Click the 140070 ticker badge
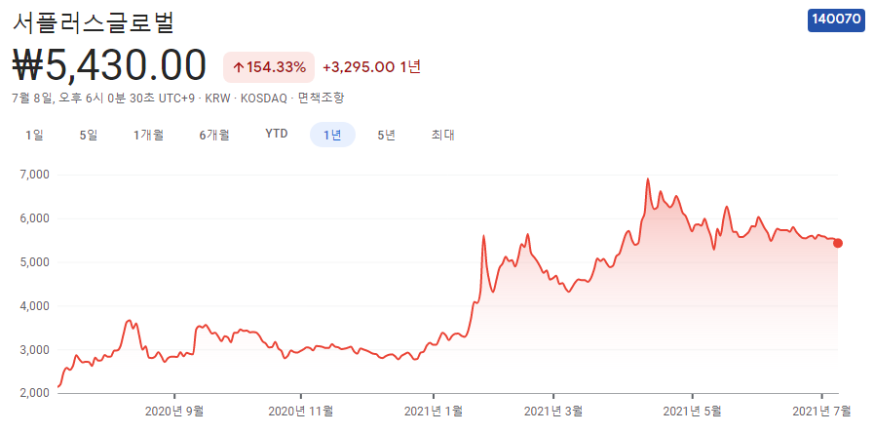 836,20
